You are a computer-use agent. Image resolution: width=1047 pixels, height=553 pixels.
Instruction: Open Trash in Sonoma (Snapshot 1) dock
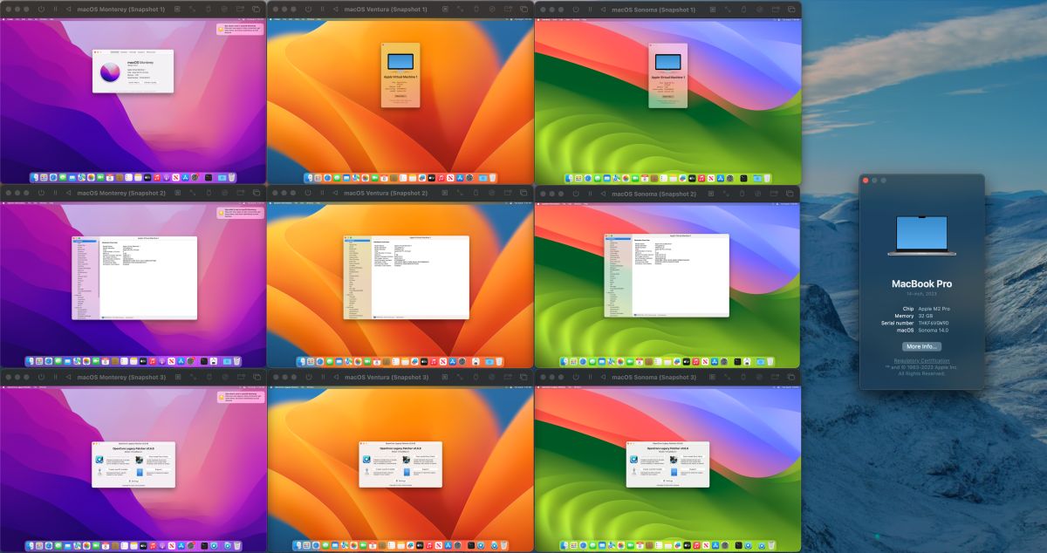coord(766,178)
